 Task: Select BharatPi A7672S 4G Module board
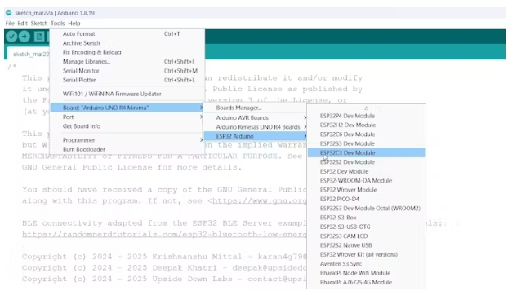(x=366, y=283)
